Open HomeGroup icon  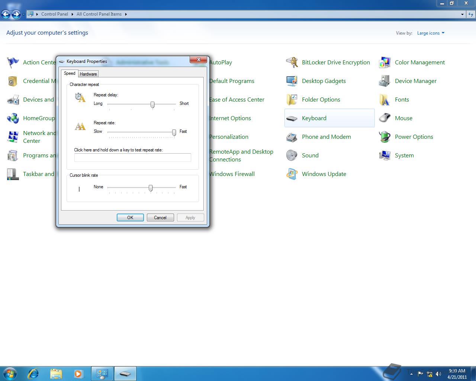pyautogui.click(x=13, y=118)
